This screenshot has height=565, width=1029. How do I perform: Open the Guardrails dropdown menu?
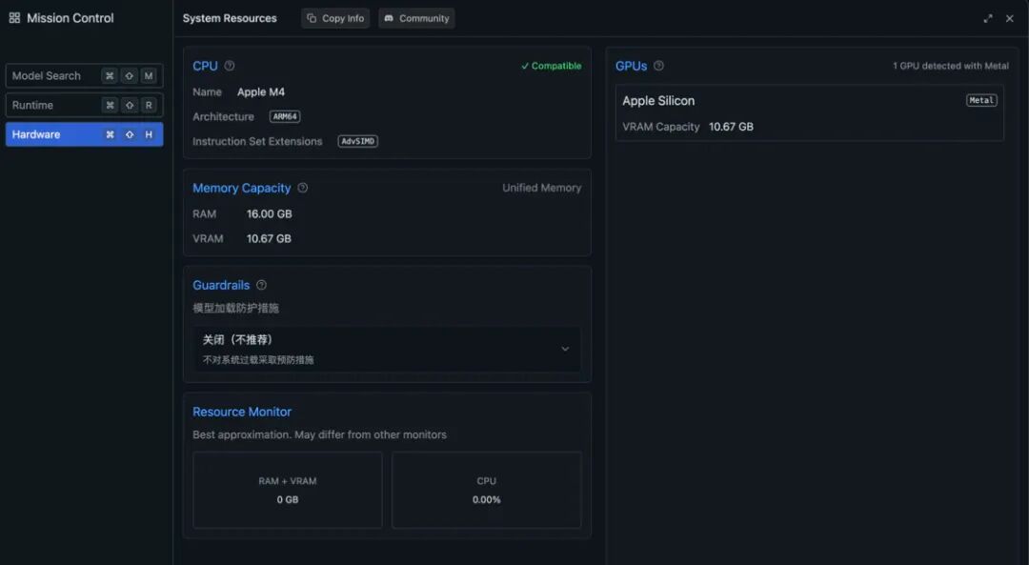pyautogui.click(x=387, y=349)
